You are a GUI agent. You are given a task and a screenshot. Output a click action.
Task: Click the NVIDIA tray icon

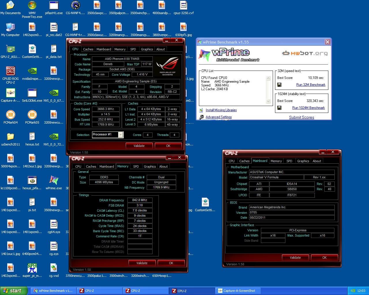click(353, 291)
